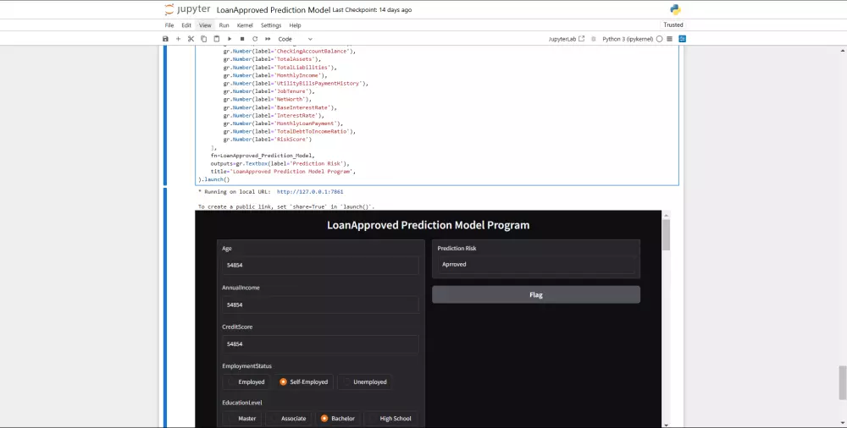Open the Edit menu
Viewport: 847px width, 428px height.
tap(186, 25)
